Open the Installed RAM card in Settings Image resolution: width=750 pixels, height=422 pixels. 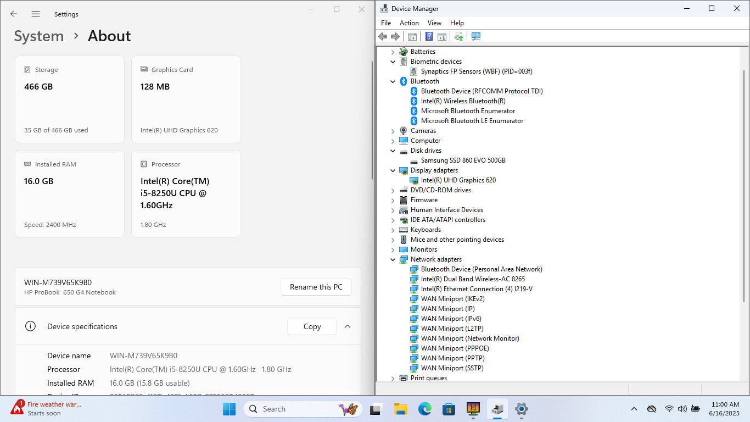[x=70, y=194]
